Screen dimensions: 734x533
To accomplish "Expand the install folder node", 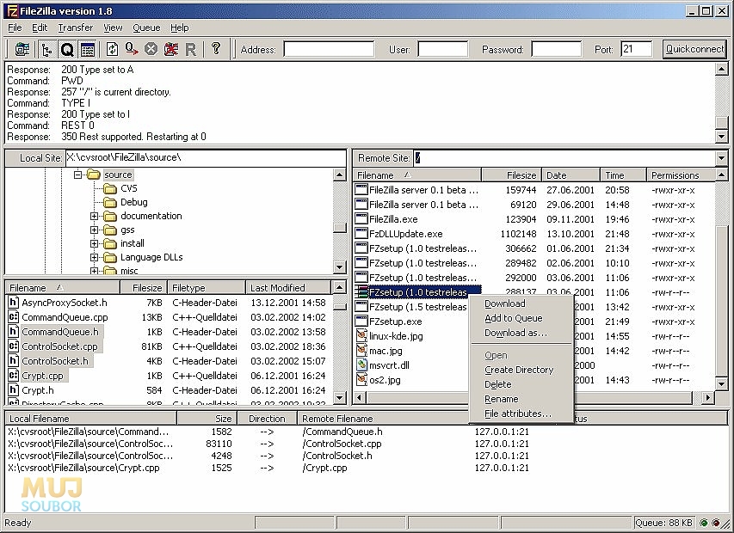I will pos(94,243).
